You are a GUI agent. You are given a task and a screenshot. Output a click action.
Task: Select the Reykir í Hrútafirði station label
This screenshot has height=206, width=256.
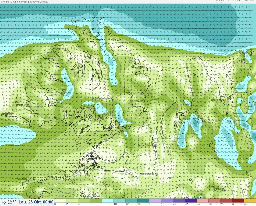[147, 145]
